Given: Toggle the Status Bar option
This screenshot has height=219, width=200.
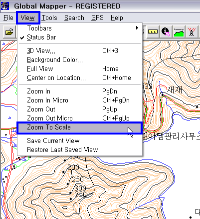Looking at the screenshot, I should point(80,37).
